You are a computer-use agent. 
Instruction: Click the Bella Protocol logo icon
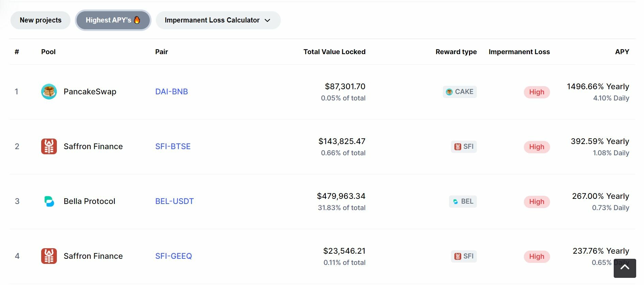point(49,201)
